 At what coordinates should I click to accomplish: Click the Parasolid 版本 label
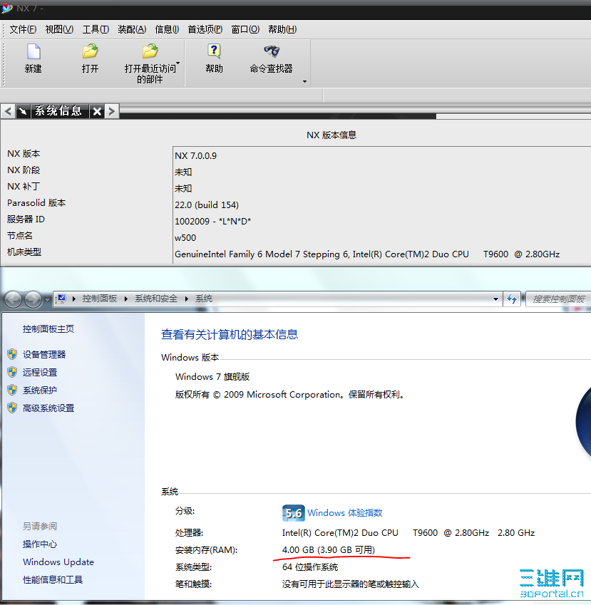point(36,202)
